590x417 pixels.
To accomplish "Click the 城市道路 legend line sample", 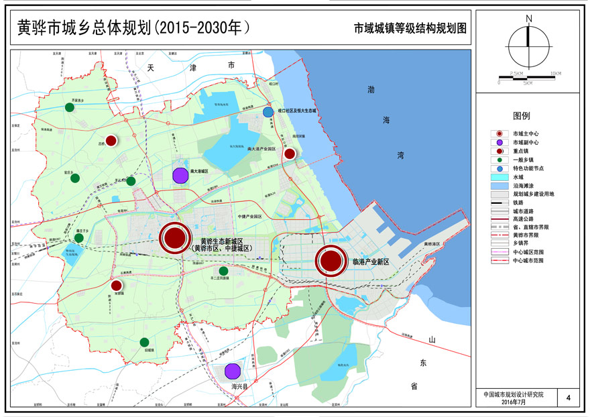I will coord(499,211).
